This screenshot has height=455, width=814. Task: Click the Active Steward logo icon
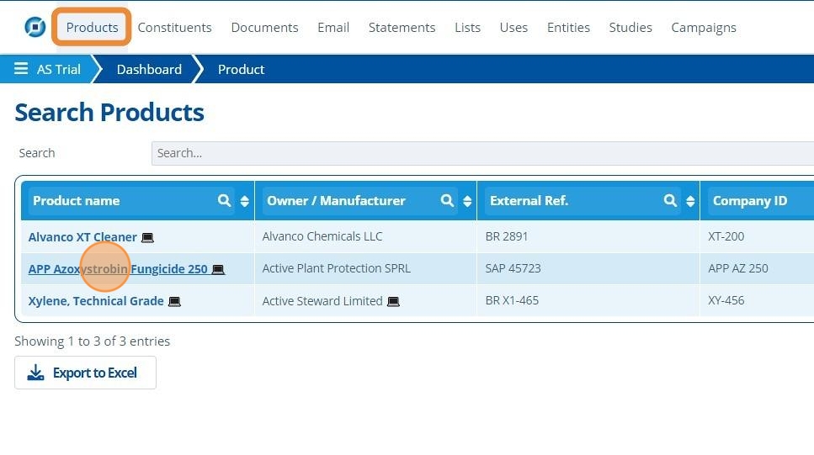pos(35,27)
